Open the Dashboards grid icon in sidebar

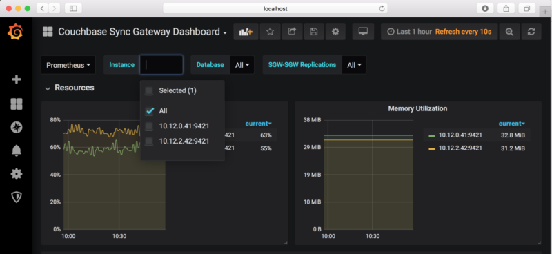[16, 104]
